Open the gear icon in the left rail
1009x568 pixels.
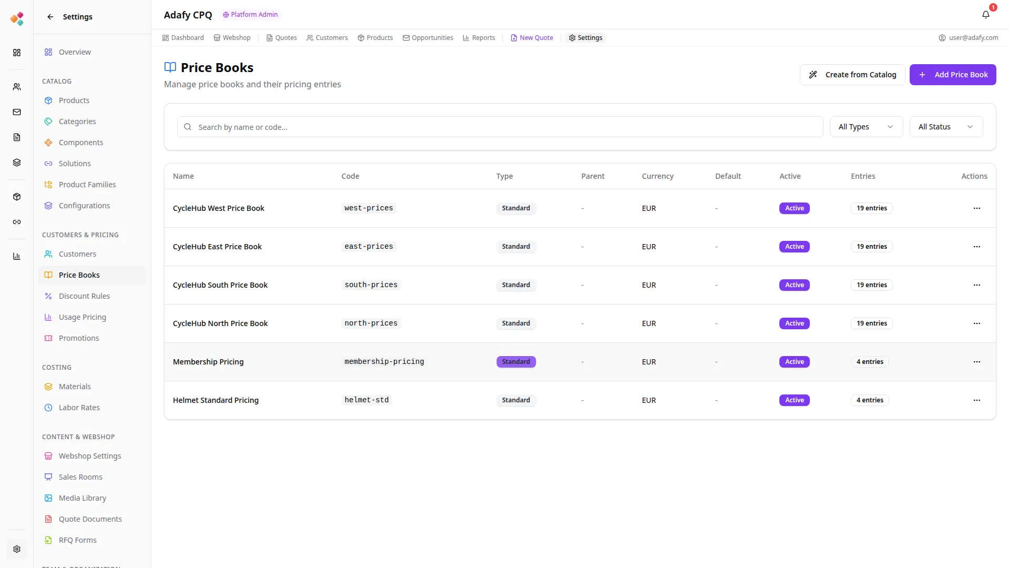click(x=17, y=549)
